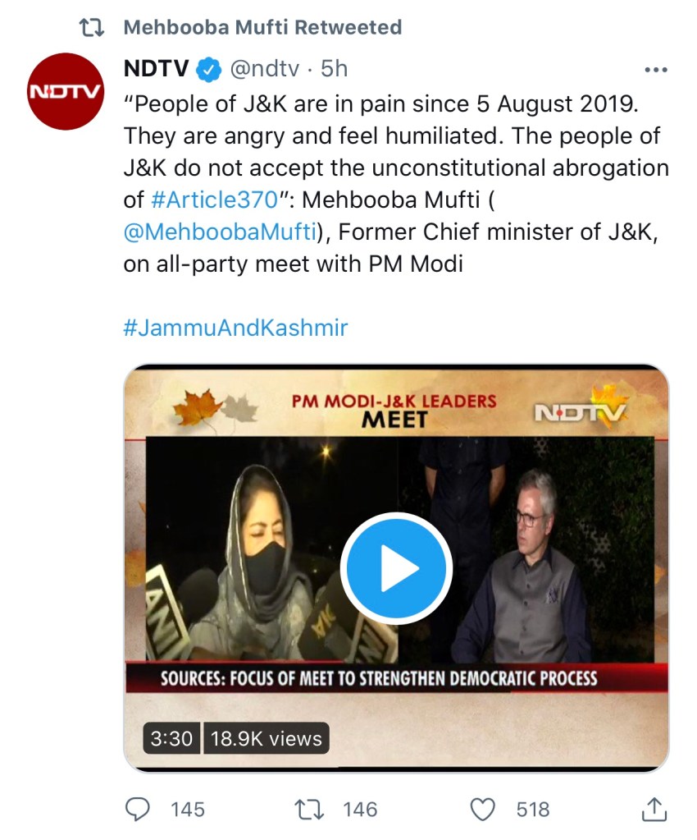The width and height of the screenshot is (697, 840).
Task: Click the 18.9K views label
Action: pos(266,739)
